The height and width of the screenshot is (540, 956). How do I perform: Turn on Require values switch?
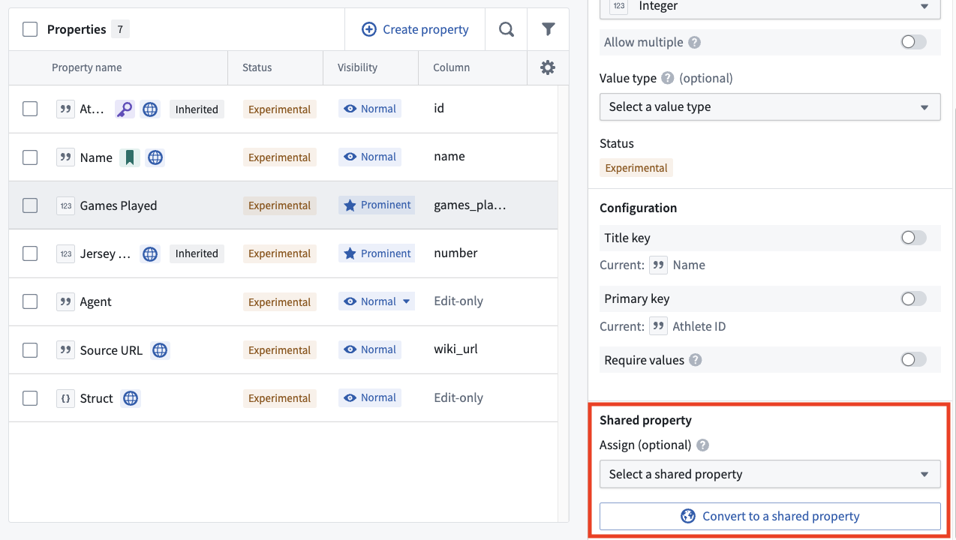click(913, 360)
